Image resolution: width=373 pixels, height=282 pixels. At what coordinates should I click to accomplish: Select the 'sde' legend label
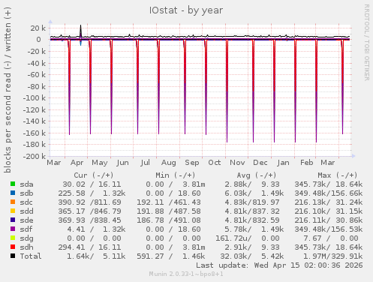coord(26,220)
